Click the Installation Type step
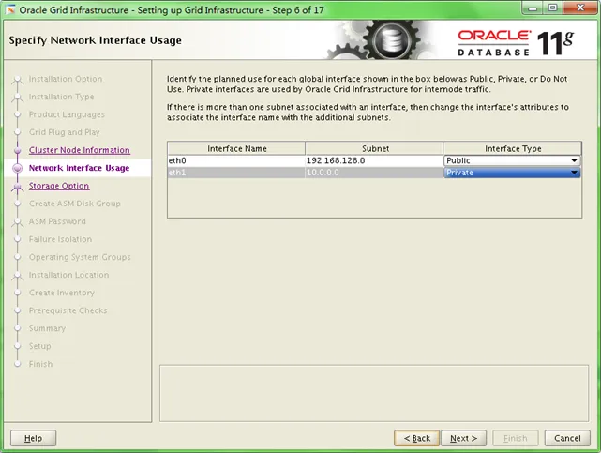601x453 pixels. pyautogui.click(x=61, y=97)
